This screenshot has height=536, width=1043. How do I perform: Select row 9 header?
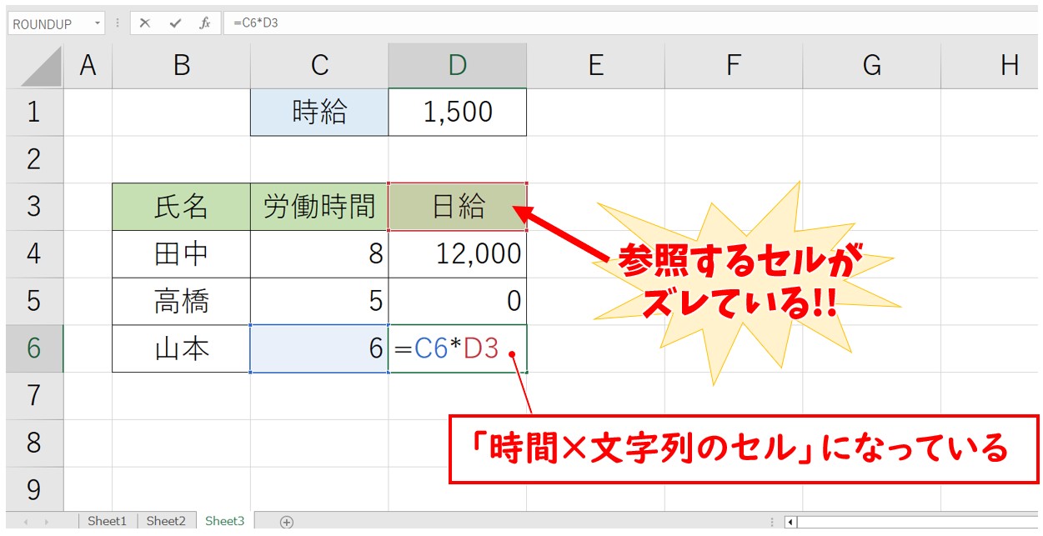pyautogui.click(x=34, y=489)
